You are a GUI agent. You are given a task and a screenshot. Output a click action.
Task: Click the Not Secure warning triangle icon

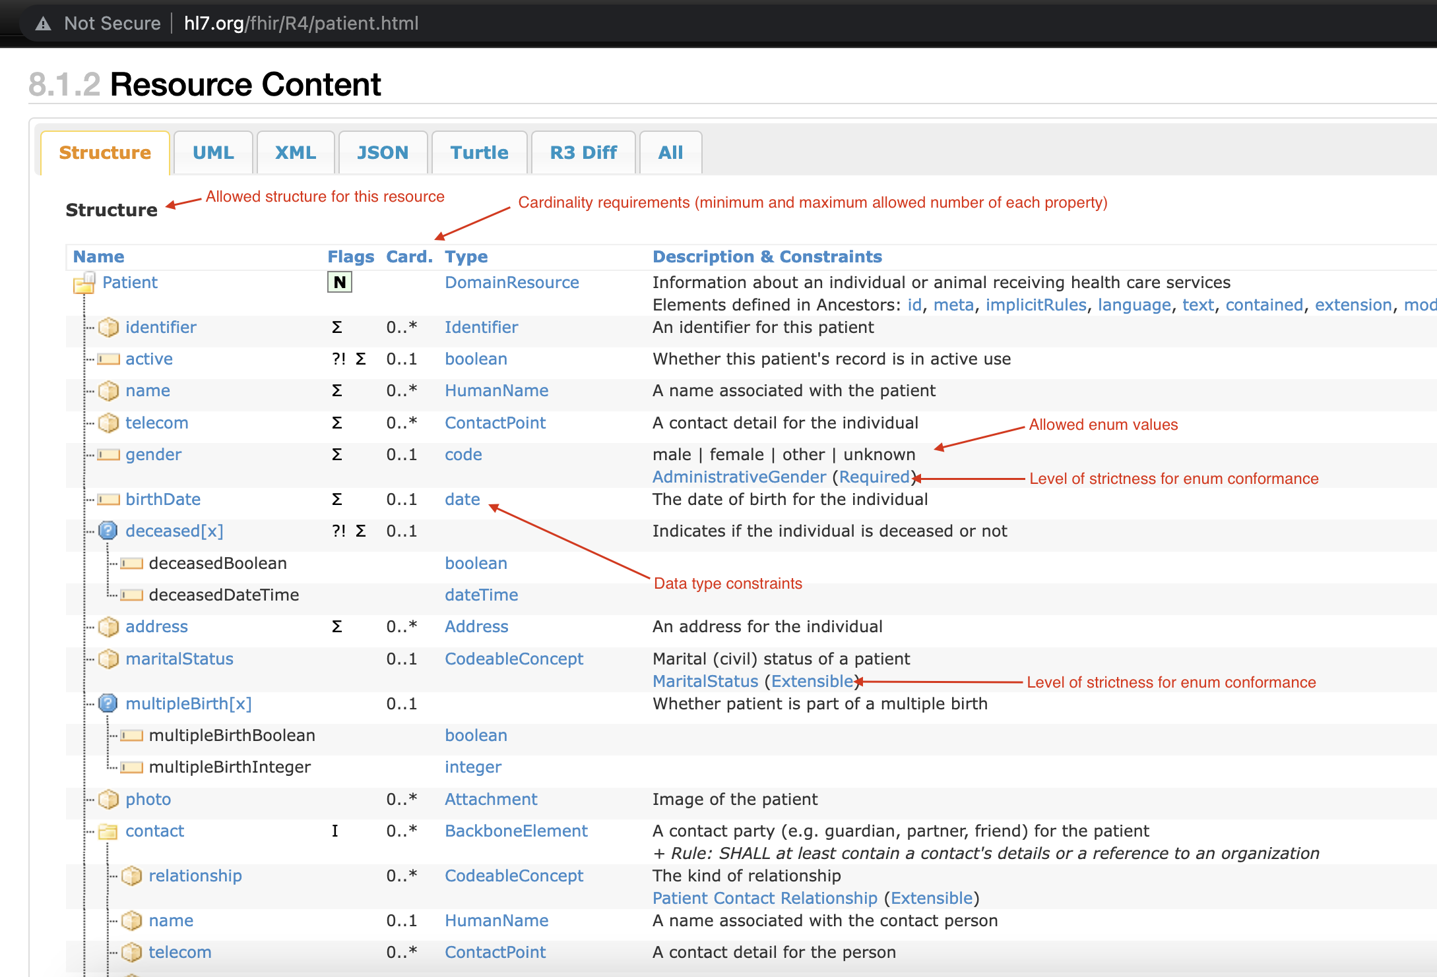click(43, 24)
